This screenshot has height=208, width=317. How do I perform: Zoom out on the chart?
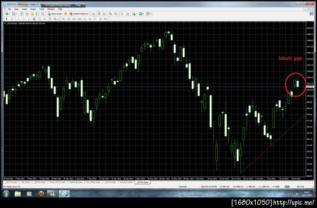(x=116, y=14)
